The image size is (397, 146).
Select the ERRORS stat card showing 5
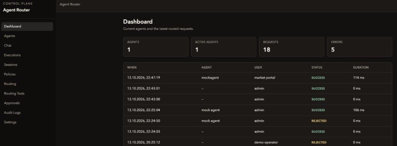[359, 47]
